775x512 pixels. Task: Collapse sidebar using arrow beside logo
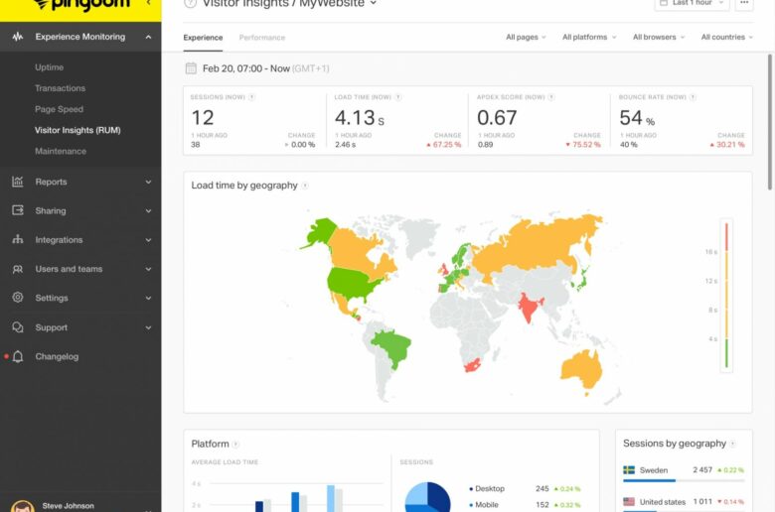click(148, 3)
